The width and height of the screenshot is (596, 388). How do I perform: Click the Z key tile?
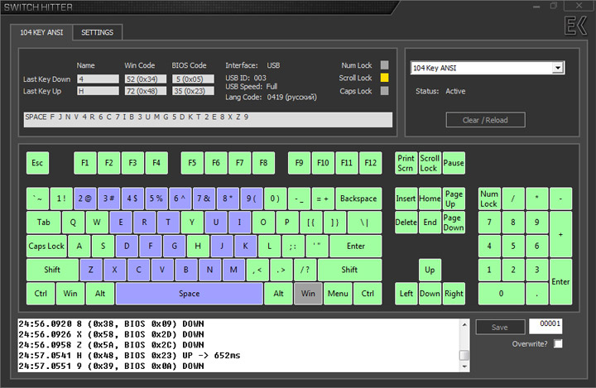(91, 270)
